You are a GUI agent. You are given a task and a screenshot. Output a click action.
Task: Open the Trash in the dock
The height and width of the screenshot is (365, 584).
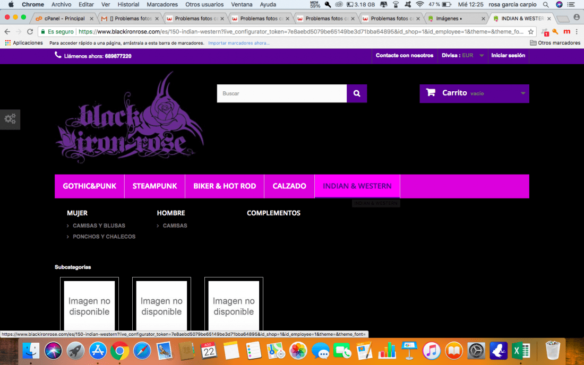coord(553,350)
